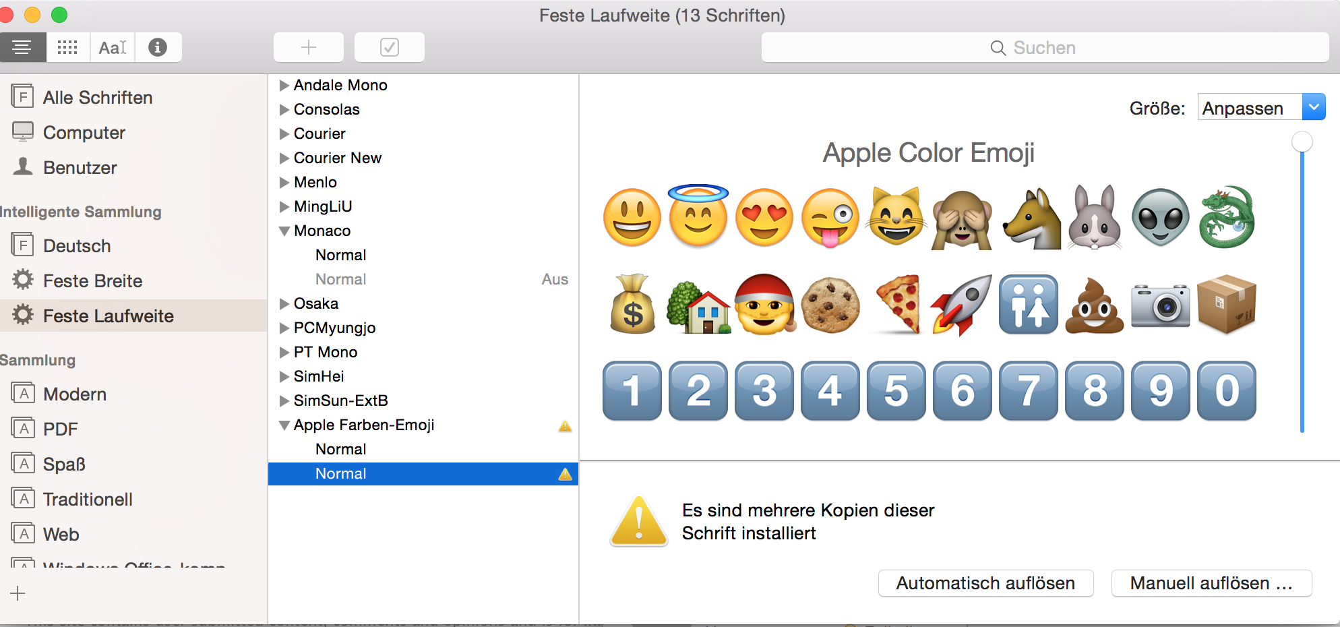This screenshot has height=627, width=1340.
Task: Click the Apple Color Emoji preview title
Action: (928, 153)
